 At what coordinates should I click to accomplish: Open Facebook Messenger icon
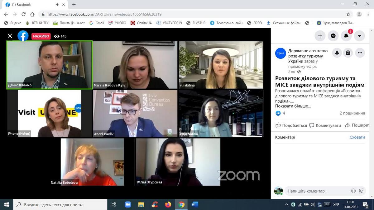click(333, 36)
